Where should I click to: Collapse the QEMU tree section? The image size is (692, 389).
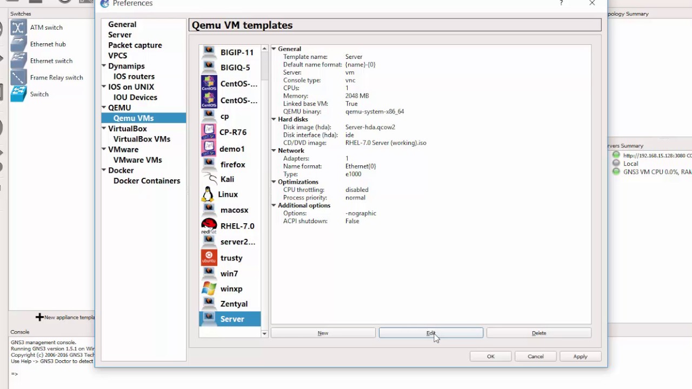104,108
